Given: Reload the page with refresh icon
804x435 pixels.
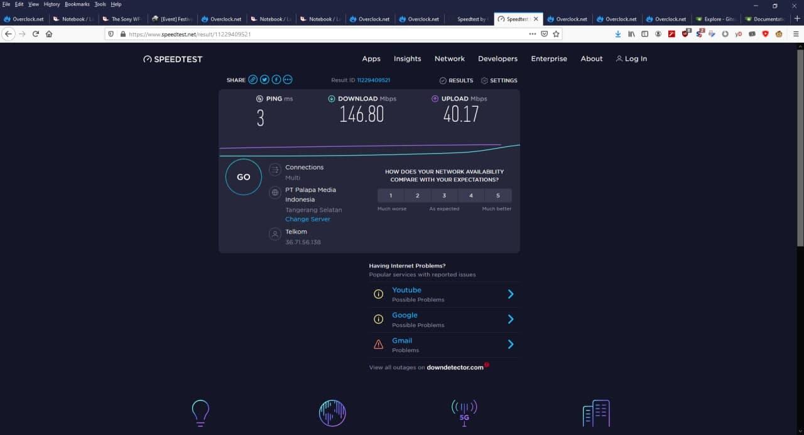Looking at the screenshot, I should tap(36, 34).
